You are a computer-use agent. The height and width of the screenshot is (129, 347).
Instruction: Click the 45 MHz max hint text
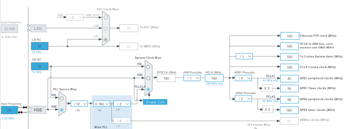pos(271,80)
